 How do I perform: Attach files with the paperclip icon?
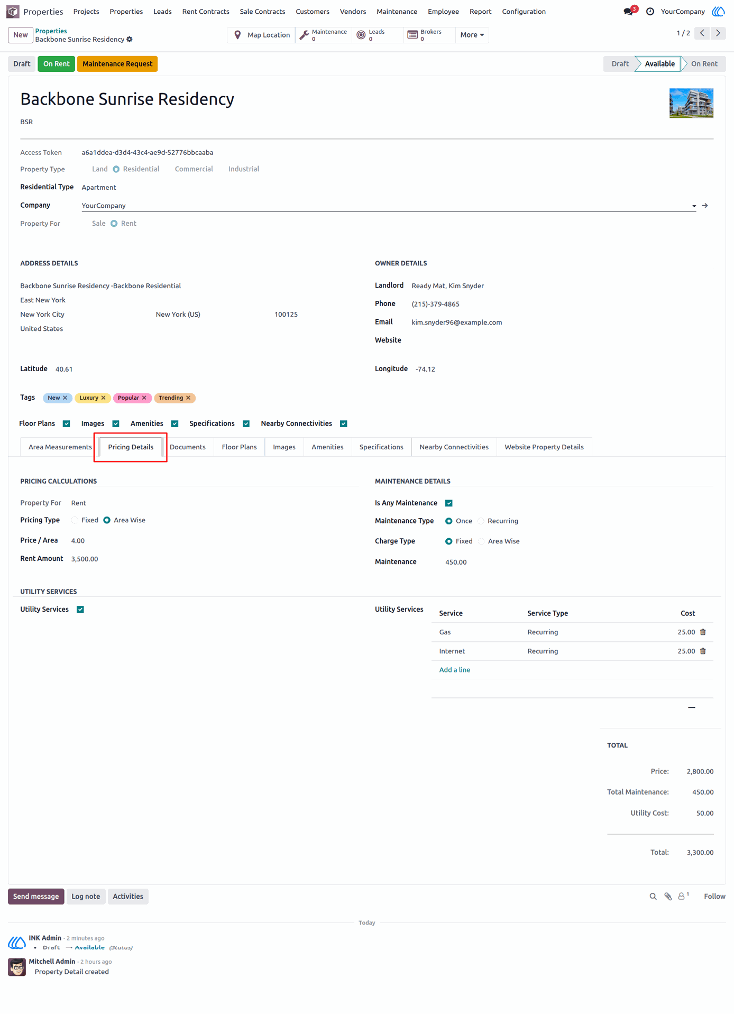tap(668, 897)
